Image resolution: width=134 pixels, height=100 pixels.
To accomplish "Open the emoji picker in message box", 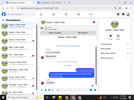I will click(x=91, y=90).
